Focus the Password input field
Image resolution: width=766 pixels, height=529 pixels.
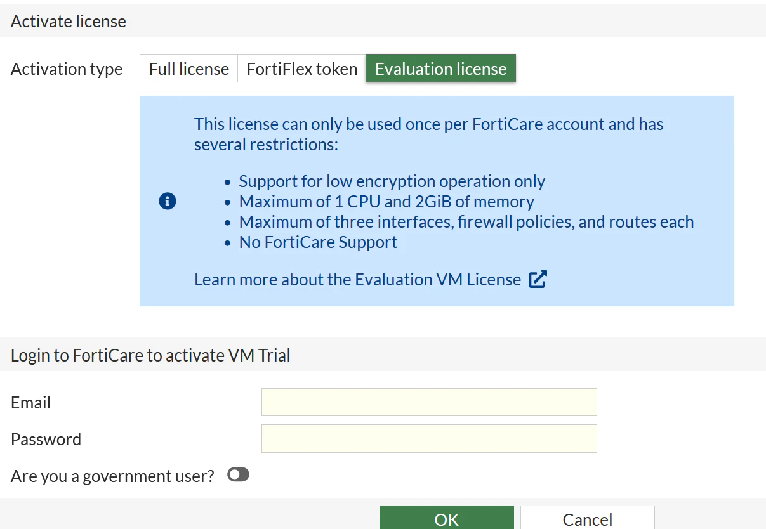click(429, 438)
